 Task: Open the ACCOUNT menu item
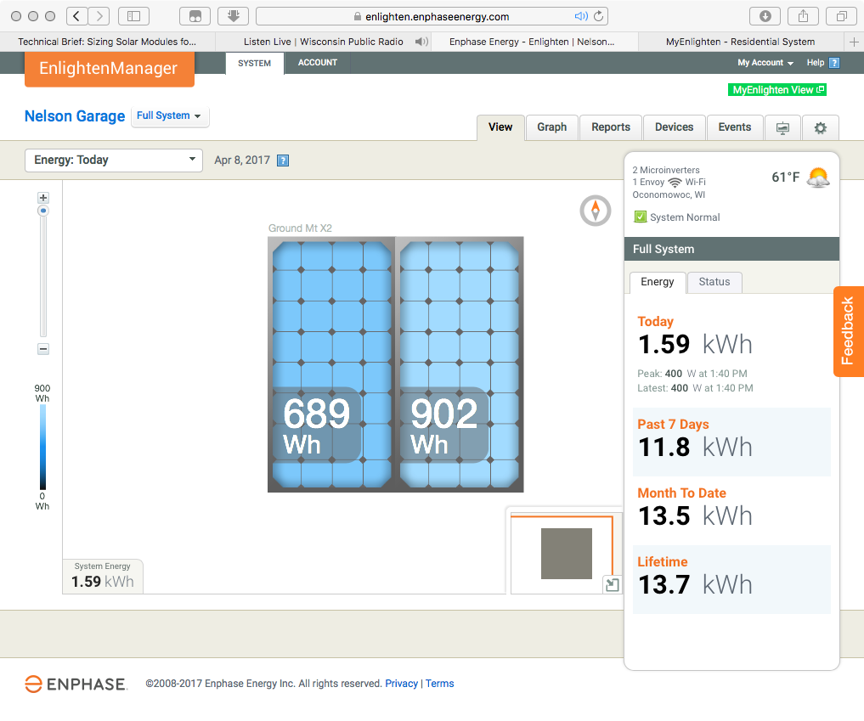click(318, 63)
